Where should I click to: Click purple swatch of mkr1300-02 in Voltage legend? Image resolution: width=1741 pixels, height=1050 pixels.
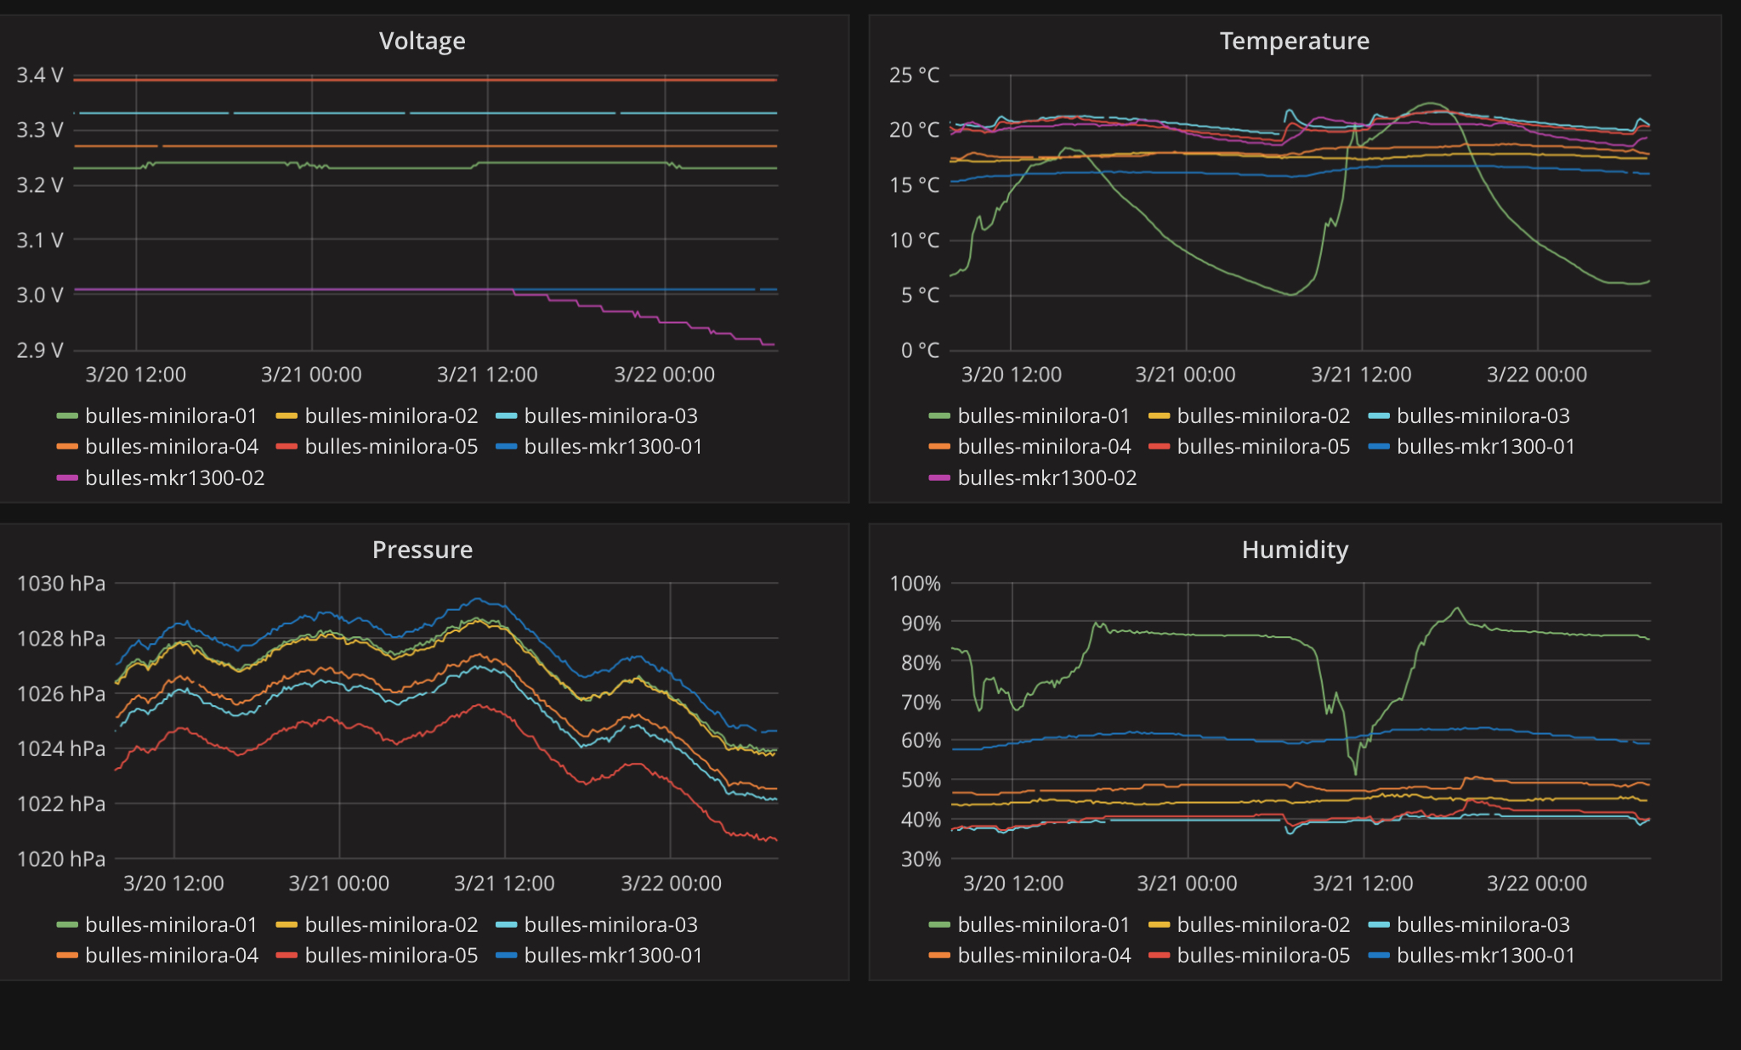point(67,478)
